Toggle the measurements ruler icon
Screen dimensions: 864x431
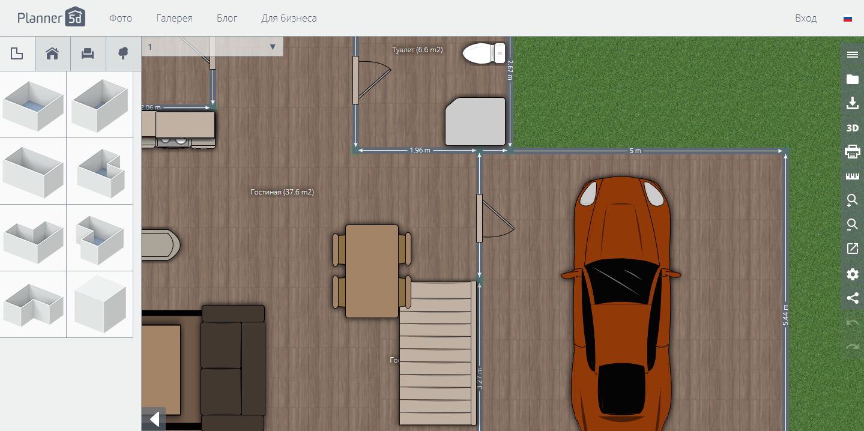point(852,176)
